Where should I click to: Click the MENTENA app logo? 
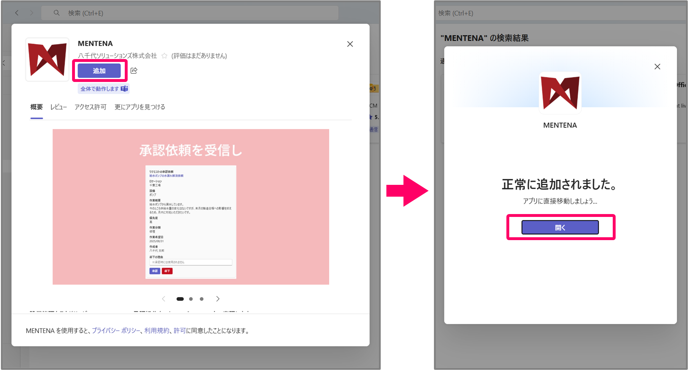click(x=47, y=60)
